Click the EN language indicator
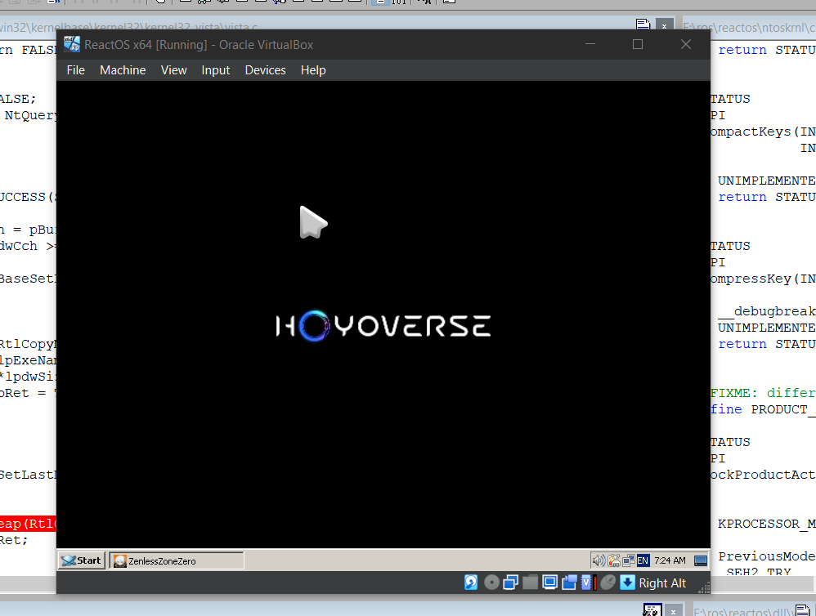This screenshot has width=816, height=616. click(643, 560)
